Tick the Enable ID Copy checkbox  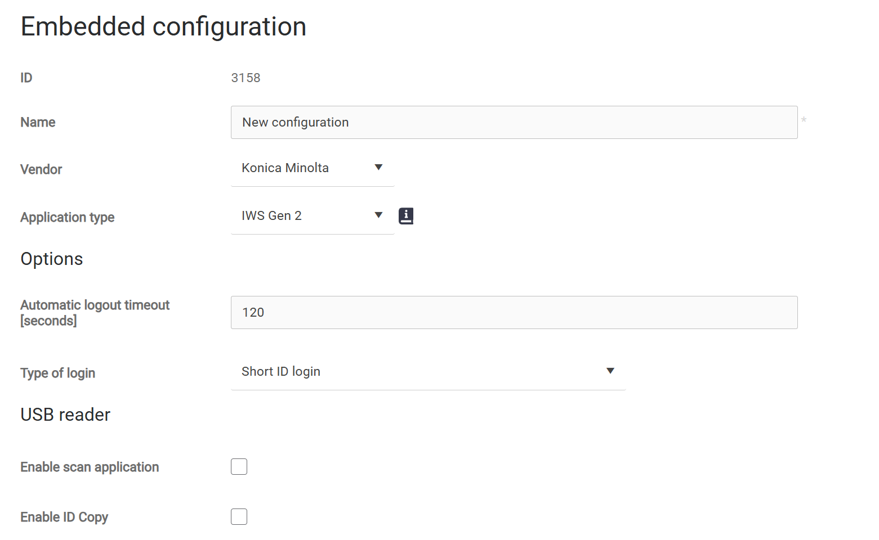239,517
